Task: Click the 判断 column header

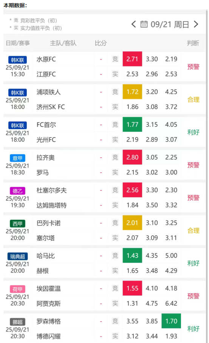Action: pos(193,43)
